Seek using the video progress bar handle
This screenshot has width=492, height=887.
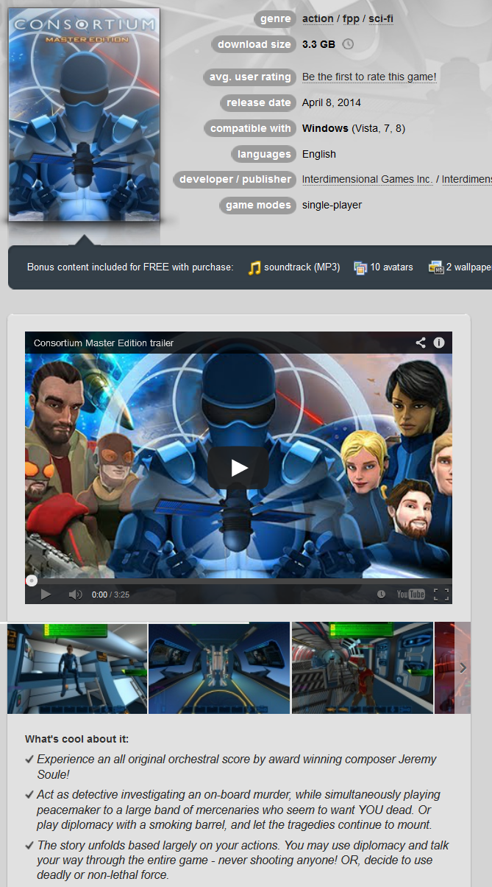pyautogui.click(x=32, y=581)
